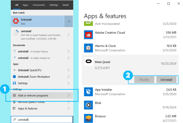
Task: Select the Adobe Creative Cloud entry
Action: click(x=130, y=35)
